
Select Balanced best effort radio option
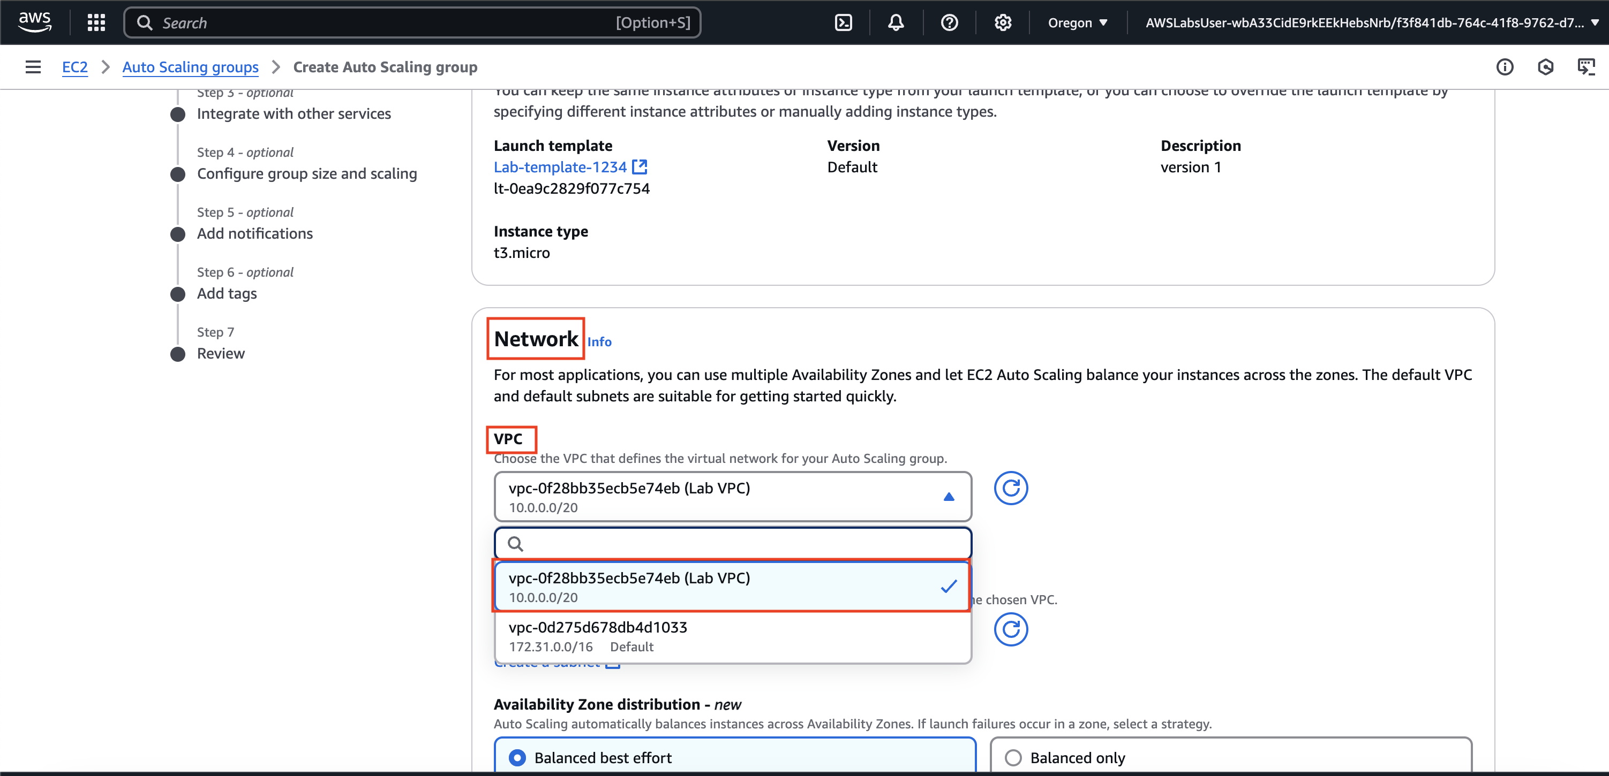pyautogui.click(x=517, y=757)
